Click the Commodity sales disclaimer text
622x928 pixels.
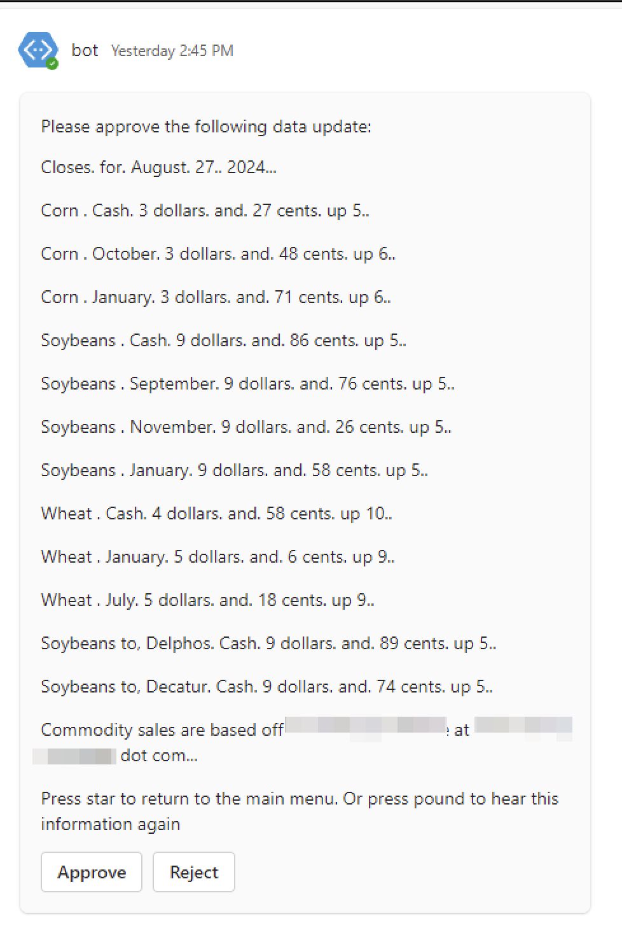coord(303,743)
